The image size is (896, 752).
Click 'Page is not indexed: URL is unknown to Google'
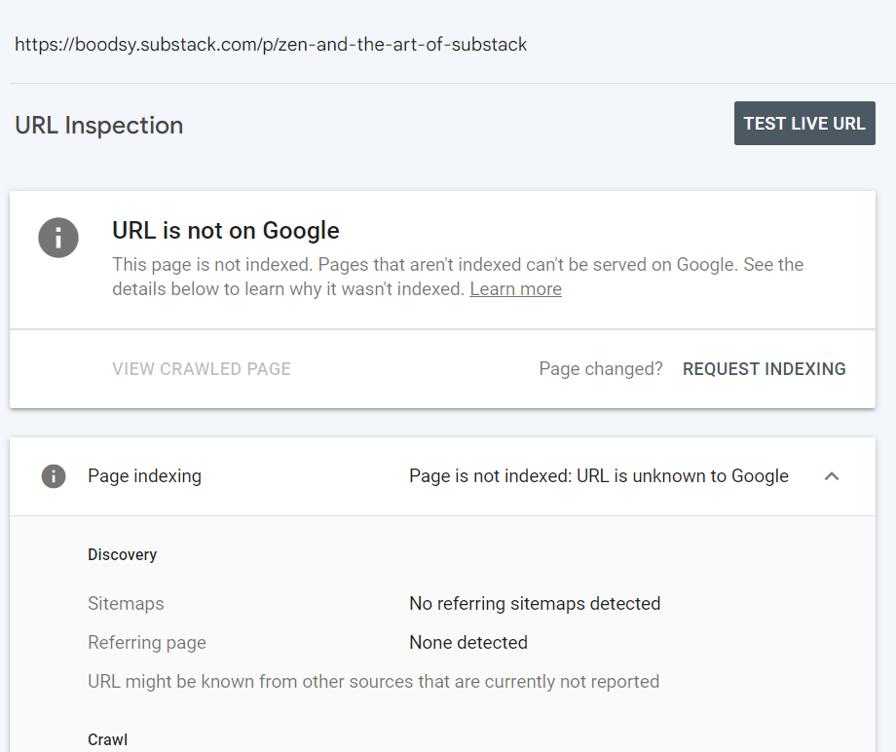coord(599,476)
